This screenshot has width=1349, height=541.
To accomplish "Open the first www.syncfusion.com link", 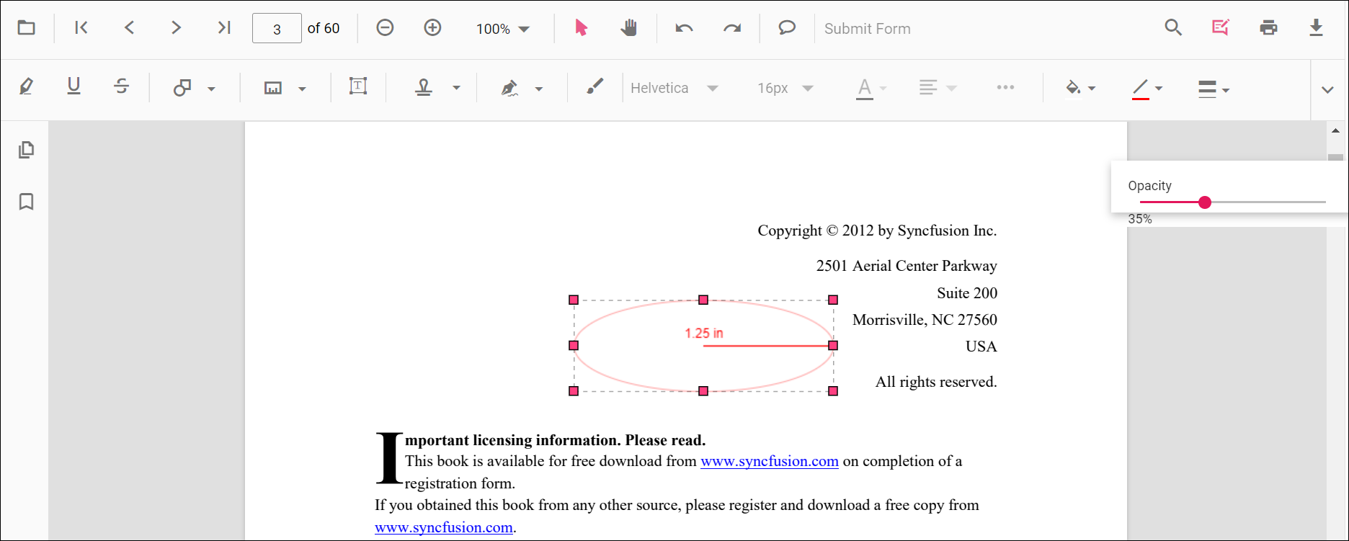I will tap(769, 461).
